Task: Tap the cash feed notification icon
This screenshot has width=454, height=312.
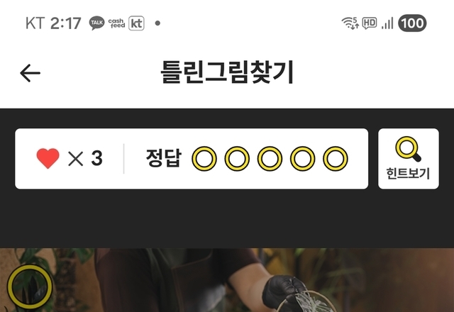Action: (x=116, y=23)
